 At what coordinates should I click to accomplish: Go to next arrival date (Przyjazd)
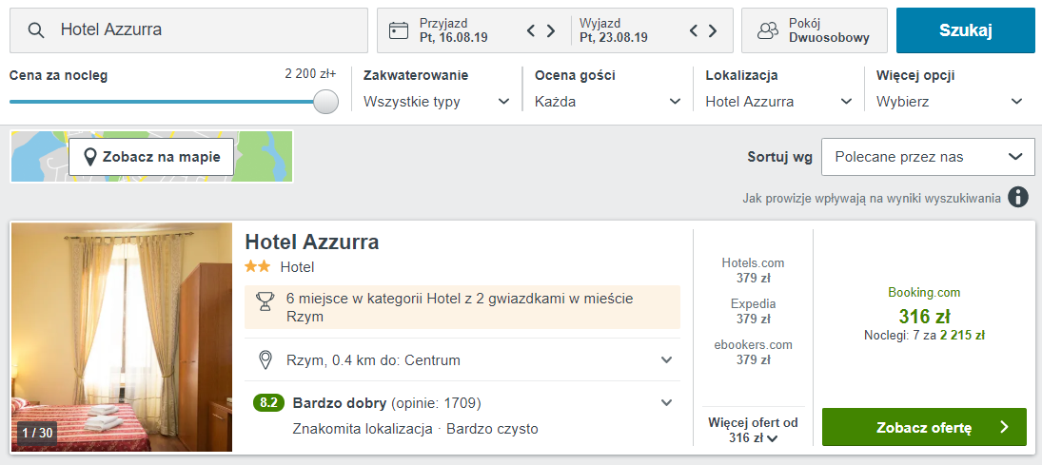click(x=551, y=30)
